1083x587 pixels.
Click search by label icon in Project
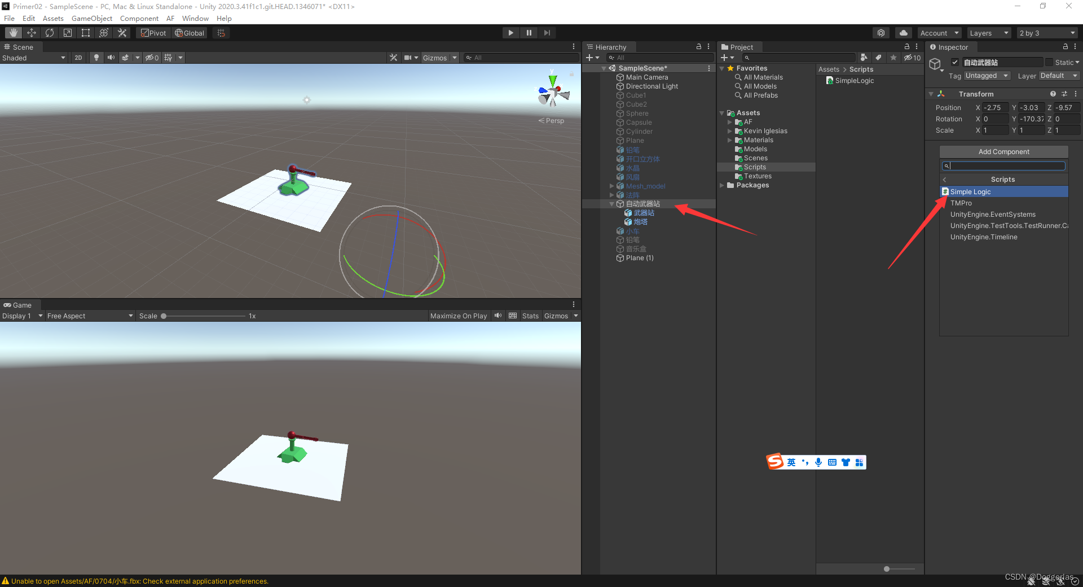[879, 58]
